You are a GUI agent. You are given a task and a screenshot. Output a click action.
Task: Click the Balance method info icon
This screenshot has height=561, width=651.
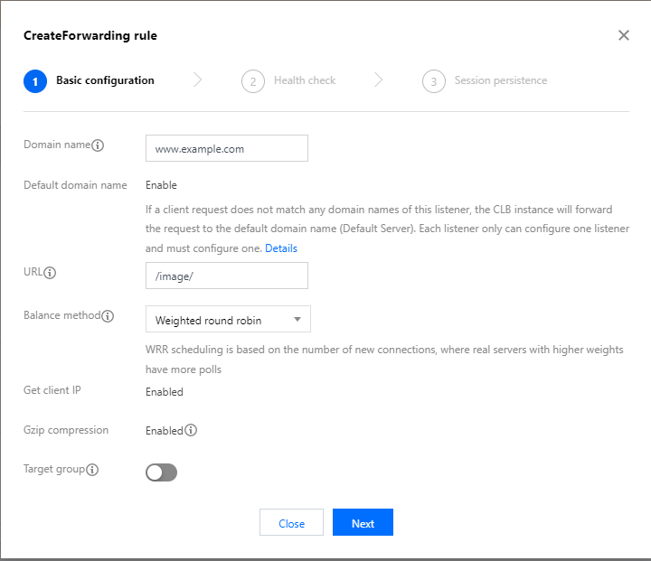click(x=108, y=316)
